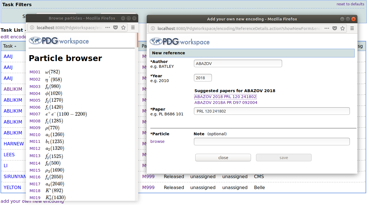This screenshot has width=367, height=205.
Task: Select suggested paper ABAZOV 2018A PR D97 092004
Action: click(x=226, y=102)
